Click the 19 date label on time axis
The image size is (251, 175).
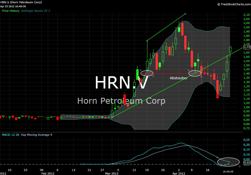[x=147, y=170]
